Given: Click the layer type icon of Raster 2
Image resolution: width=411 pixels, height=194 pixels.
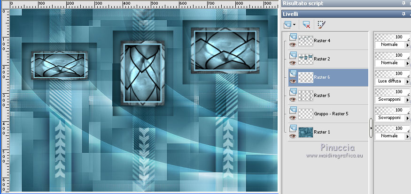Looking at the screenshot, I should (293, 55).
